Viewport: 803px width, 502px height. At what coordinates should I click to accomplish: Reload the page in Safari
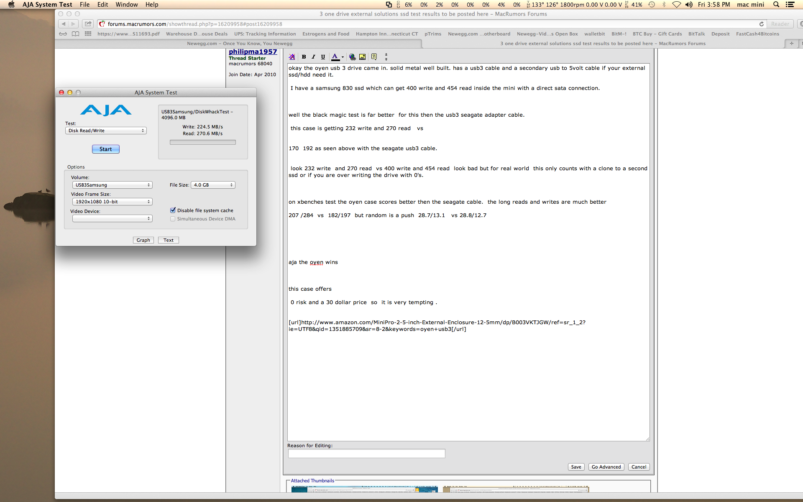[x=762, y=24]
